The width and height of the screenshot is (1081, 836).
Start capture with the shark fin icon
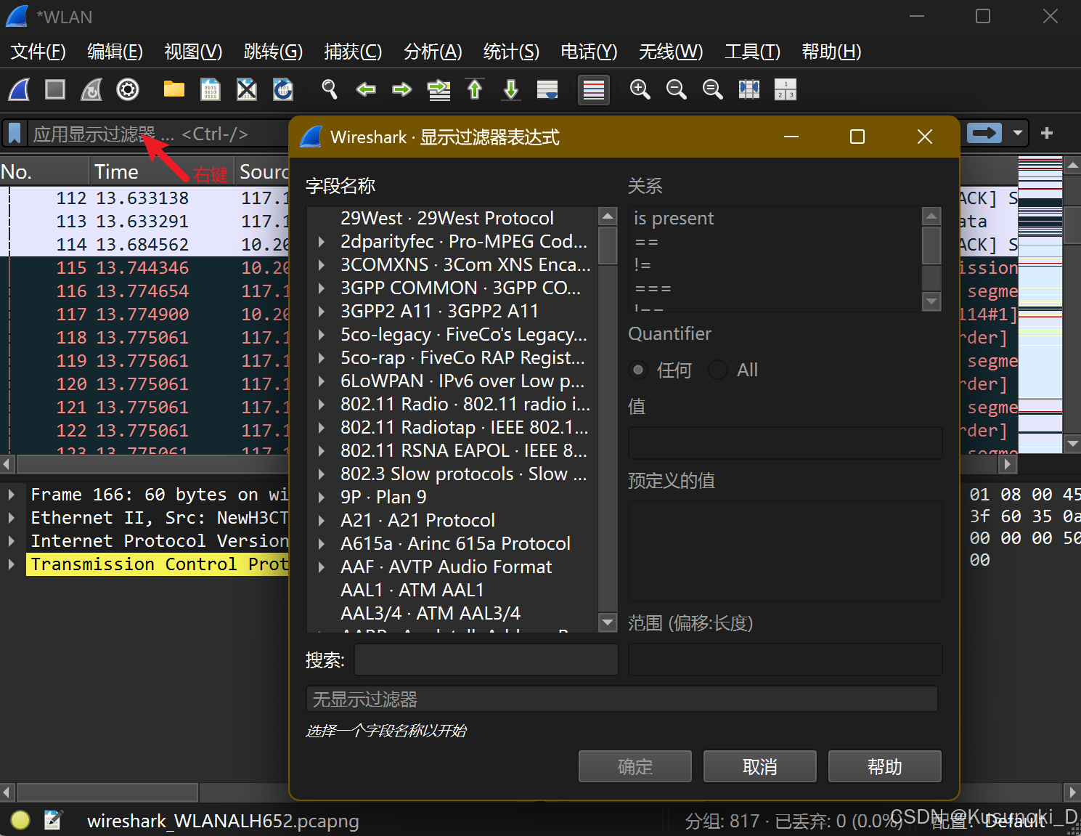point(20,89)
